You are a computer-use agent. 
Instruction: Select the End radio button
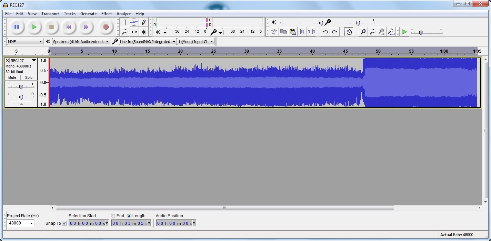113,216
